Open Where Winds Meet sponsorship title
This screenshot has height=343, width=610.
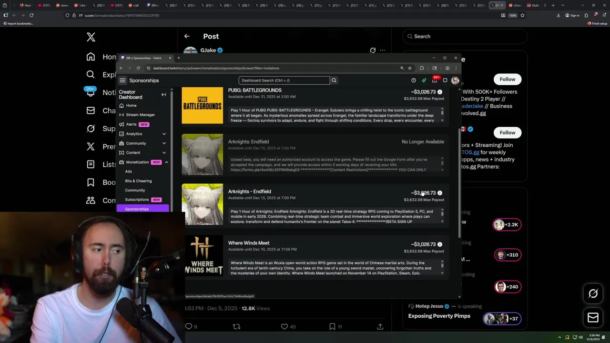coord(249,243)
